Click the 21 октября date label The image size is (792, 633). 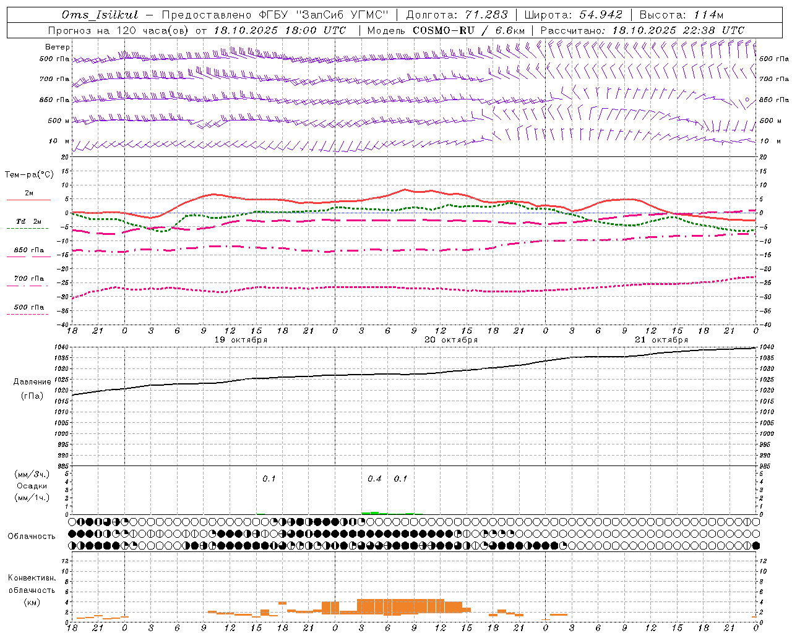click(661, 340)
